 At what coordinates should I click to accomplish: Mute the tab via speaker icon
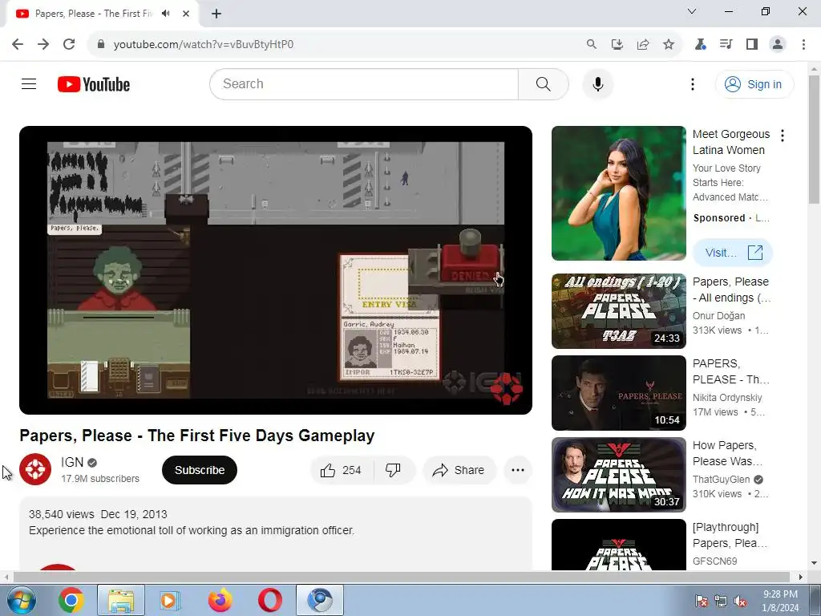pos(166,14)
